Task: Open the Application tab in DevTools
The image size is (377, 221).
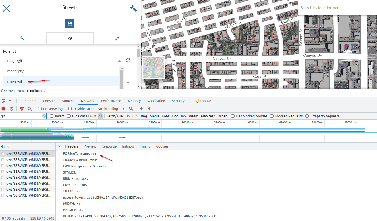Action: (x=156, y=101)
